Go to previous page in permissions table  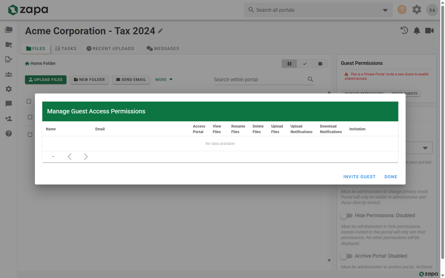(70, 157)
